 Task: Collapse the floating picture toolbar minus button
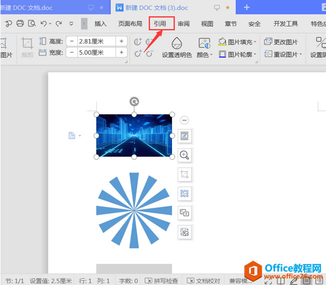pyautogui.click(x=185, y=120)
